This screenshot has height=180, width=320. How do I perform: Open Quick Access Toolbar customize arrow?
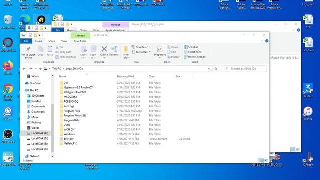(40, 35)
